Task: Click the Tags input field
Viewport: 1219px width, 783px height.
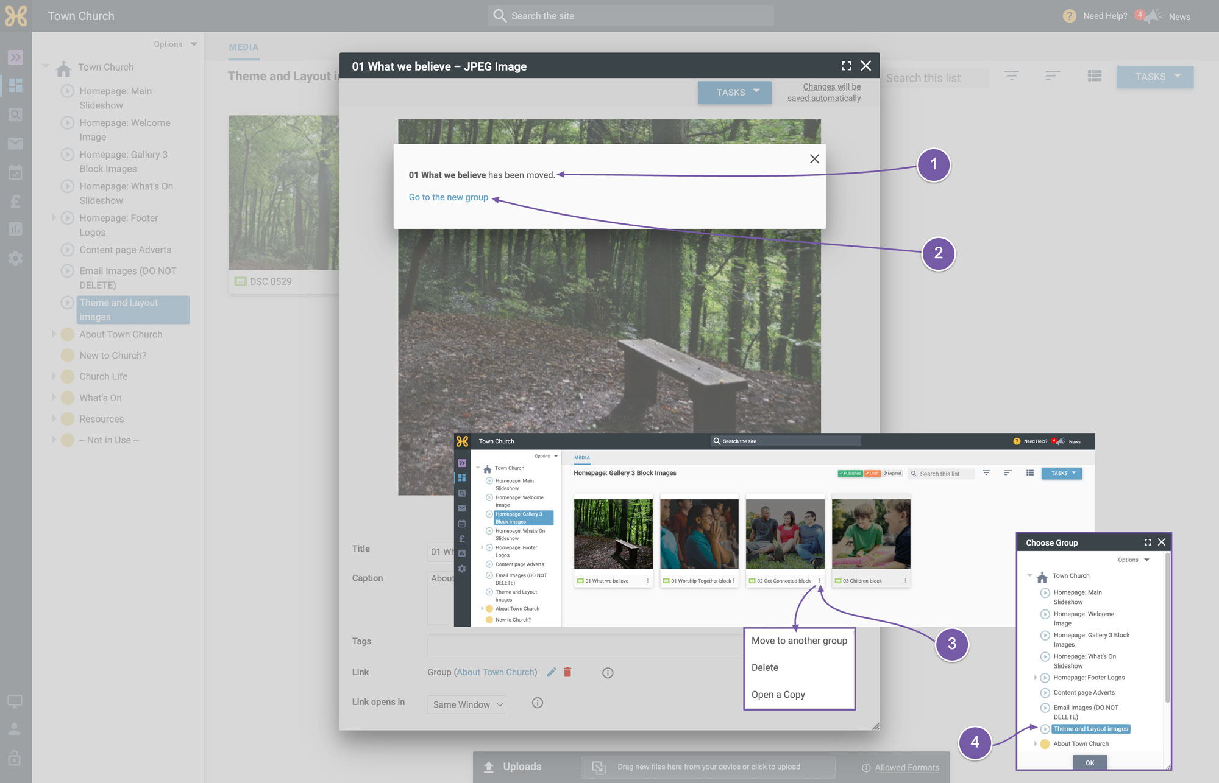Action: (585, 645)
